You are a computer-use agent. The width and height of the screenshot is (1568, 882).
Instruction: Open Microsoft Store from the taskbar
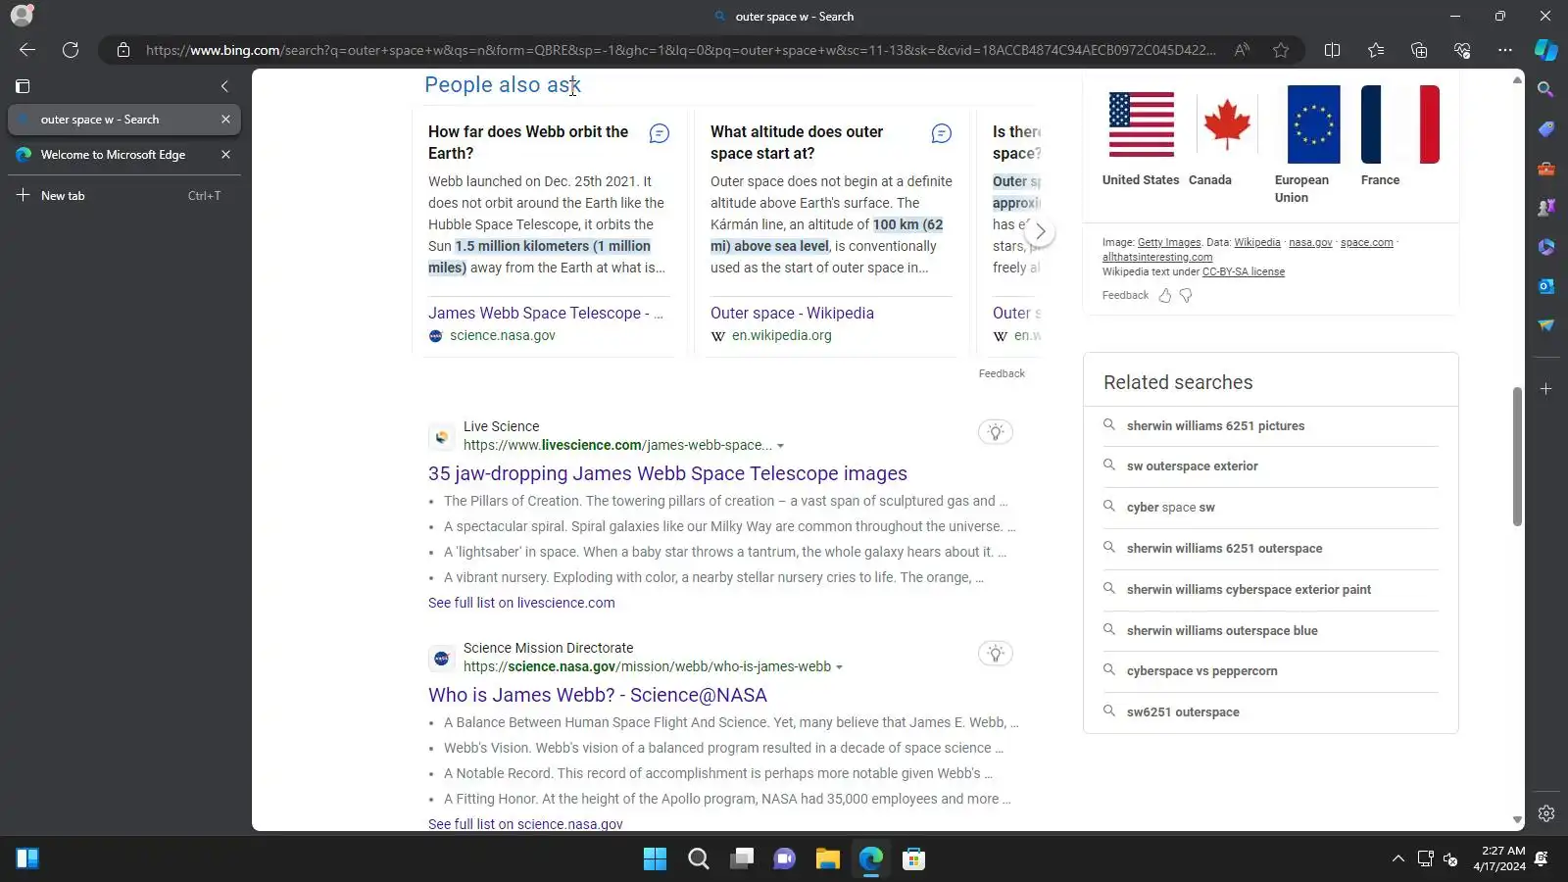tap(913, 859)
